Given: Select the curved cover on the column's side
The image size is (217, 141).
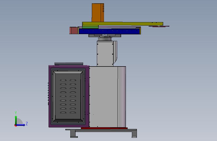Looking at the screenshot, I should [115, 52].
